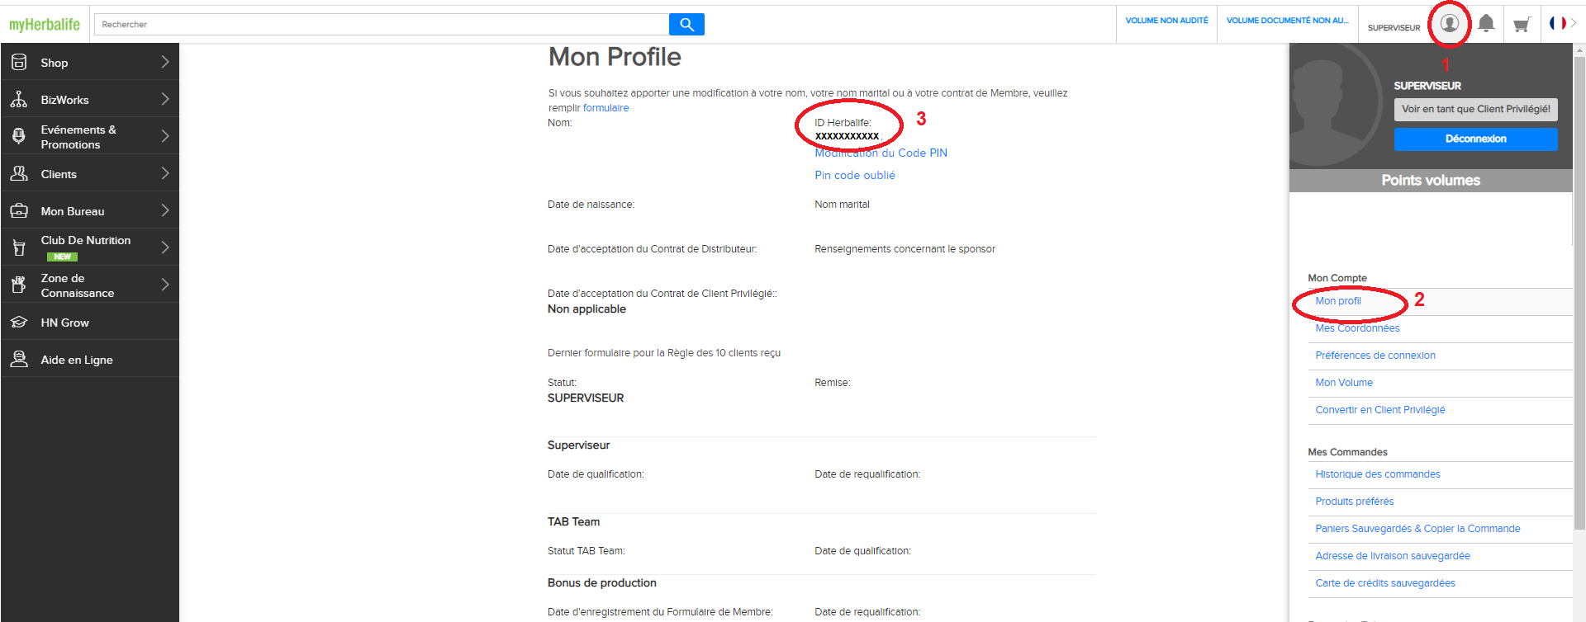
Task: Click the TAB Team section heading
Action: click(573, 522)
